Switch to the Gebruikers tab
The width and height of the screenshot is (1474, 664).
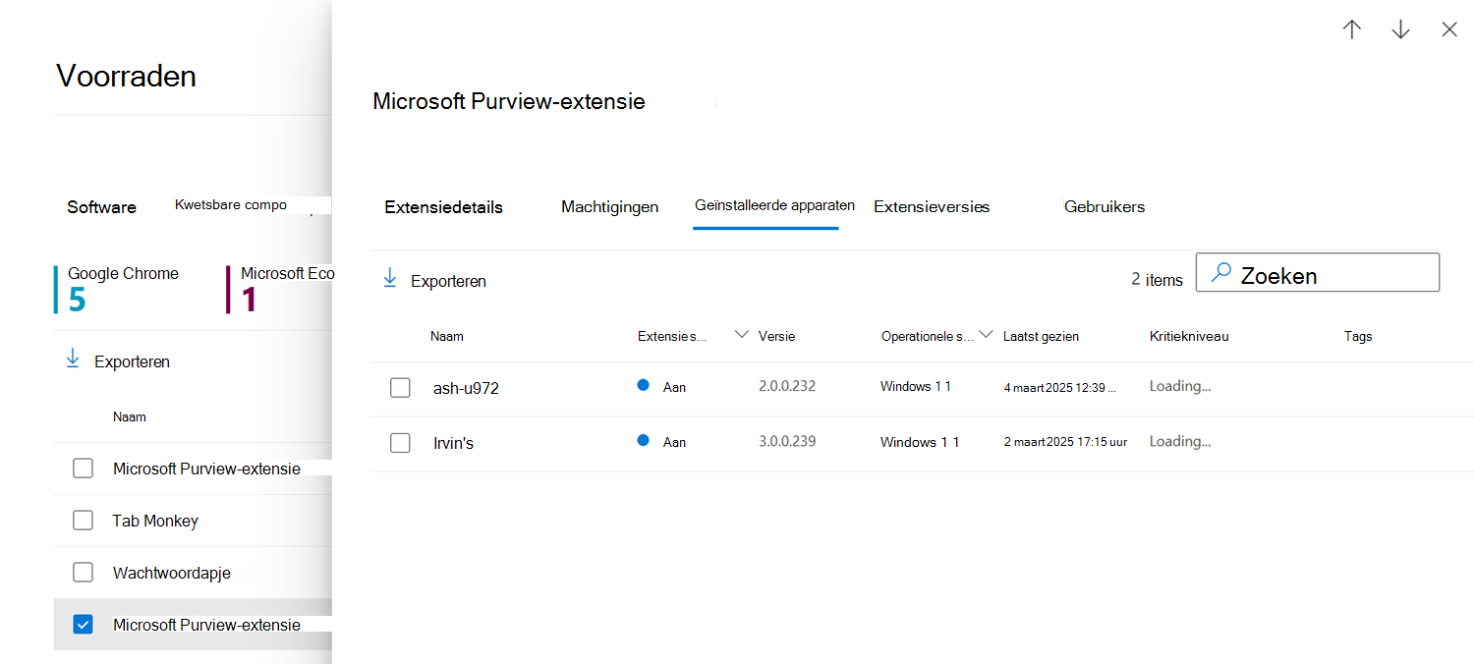pyautogui.click(x=1105, y=207)
